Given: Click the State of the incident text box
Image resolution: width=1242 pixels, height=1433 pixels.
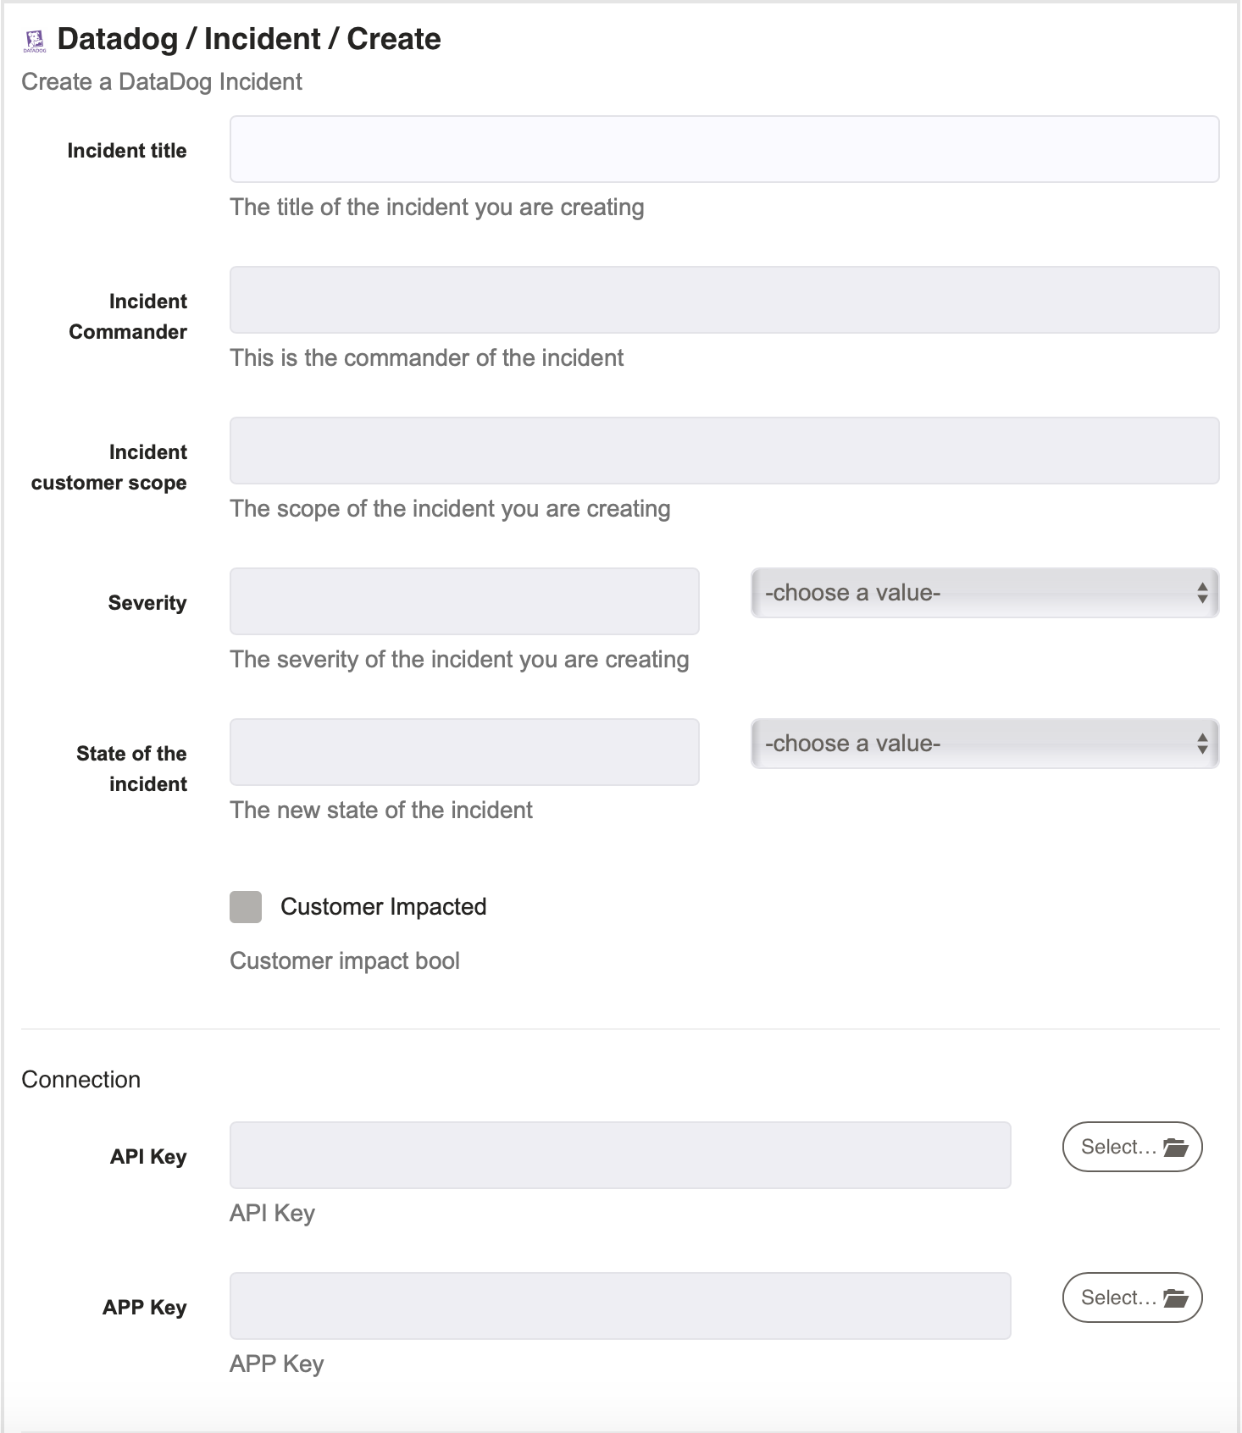Looking at the screenshot, I should tap(464, 752).
